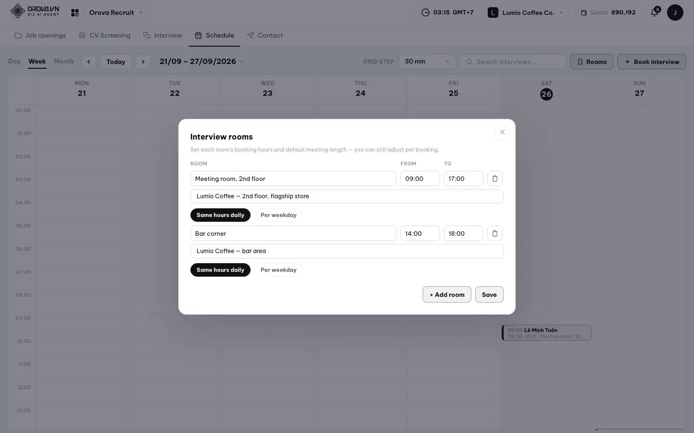The height and width of the screenshot is (433, 694).
Task: Click the clock time 03:15 GMT+7
Action: pos(448,13)
